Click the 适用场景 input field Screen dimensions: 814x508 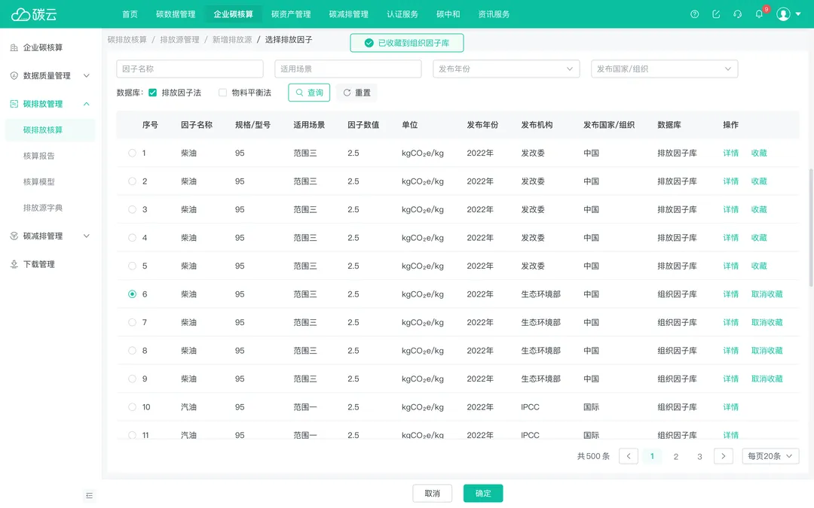pyautogui.click(x=347, y=69)
